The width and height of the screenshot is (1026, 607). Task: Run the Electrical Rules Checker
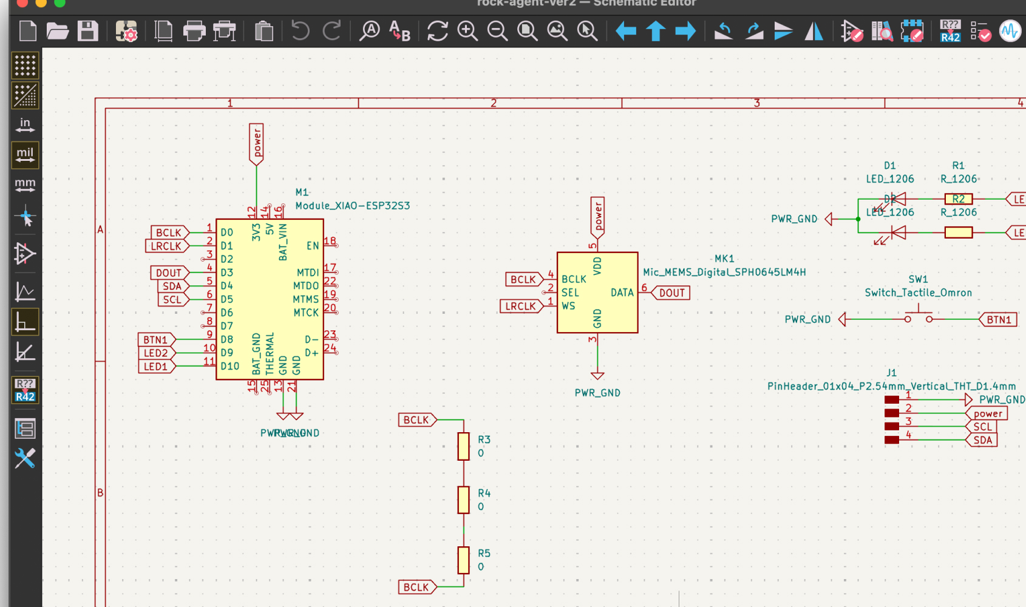click(980, 31)
